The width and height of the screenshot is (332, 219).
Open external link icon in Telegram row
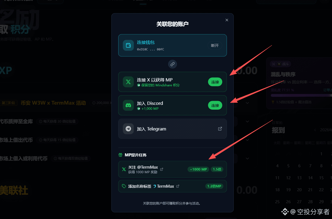coord(220,129)
